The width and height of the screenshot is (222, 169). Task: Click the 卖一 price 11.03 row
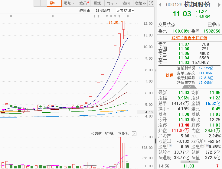pos(189,62)
